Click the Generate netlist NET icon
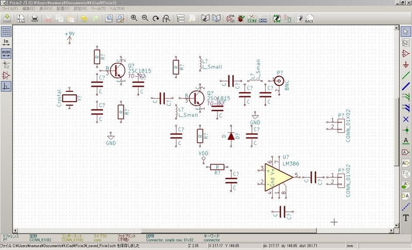Image resolution: width=412 pixels, height=250 pixels. click(252, 19)
